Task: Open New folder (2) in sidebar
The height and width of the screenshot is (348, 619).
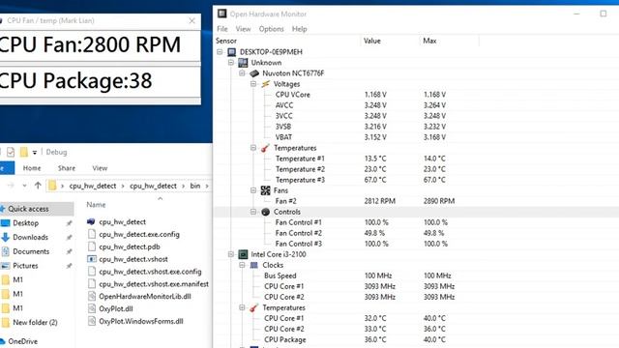Action: (35, 323)
